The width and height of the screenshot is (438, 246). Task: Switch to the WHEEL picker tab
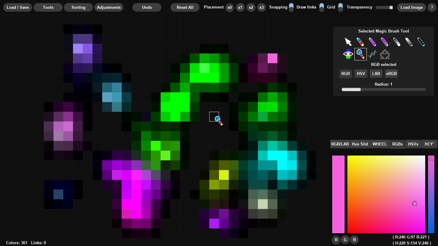(379, 144)
